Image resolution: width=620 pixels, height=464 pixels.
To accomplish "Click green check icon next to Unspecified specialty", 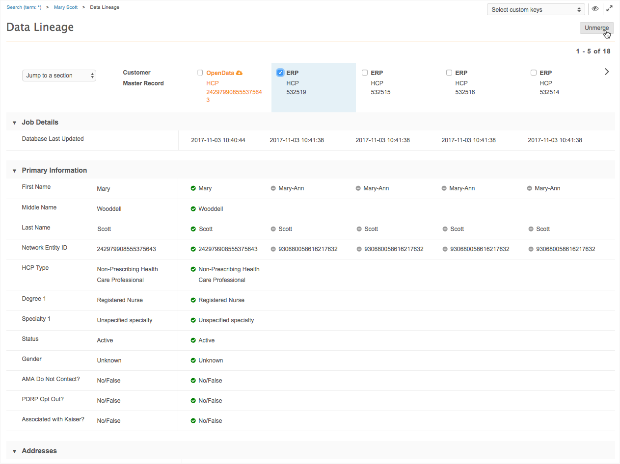I will coord(193,320).
